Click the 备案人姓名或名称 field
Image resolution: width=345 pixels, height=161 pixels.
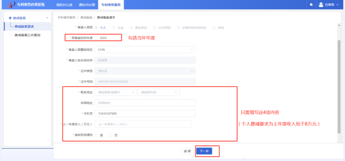point(145,60)
